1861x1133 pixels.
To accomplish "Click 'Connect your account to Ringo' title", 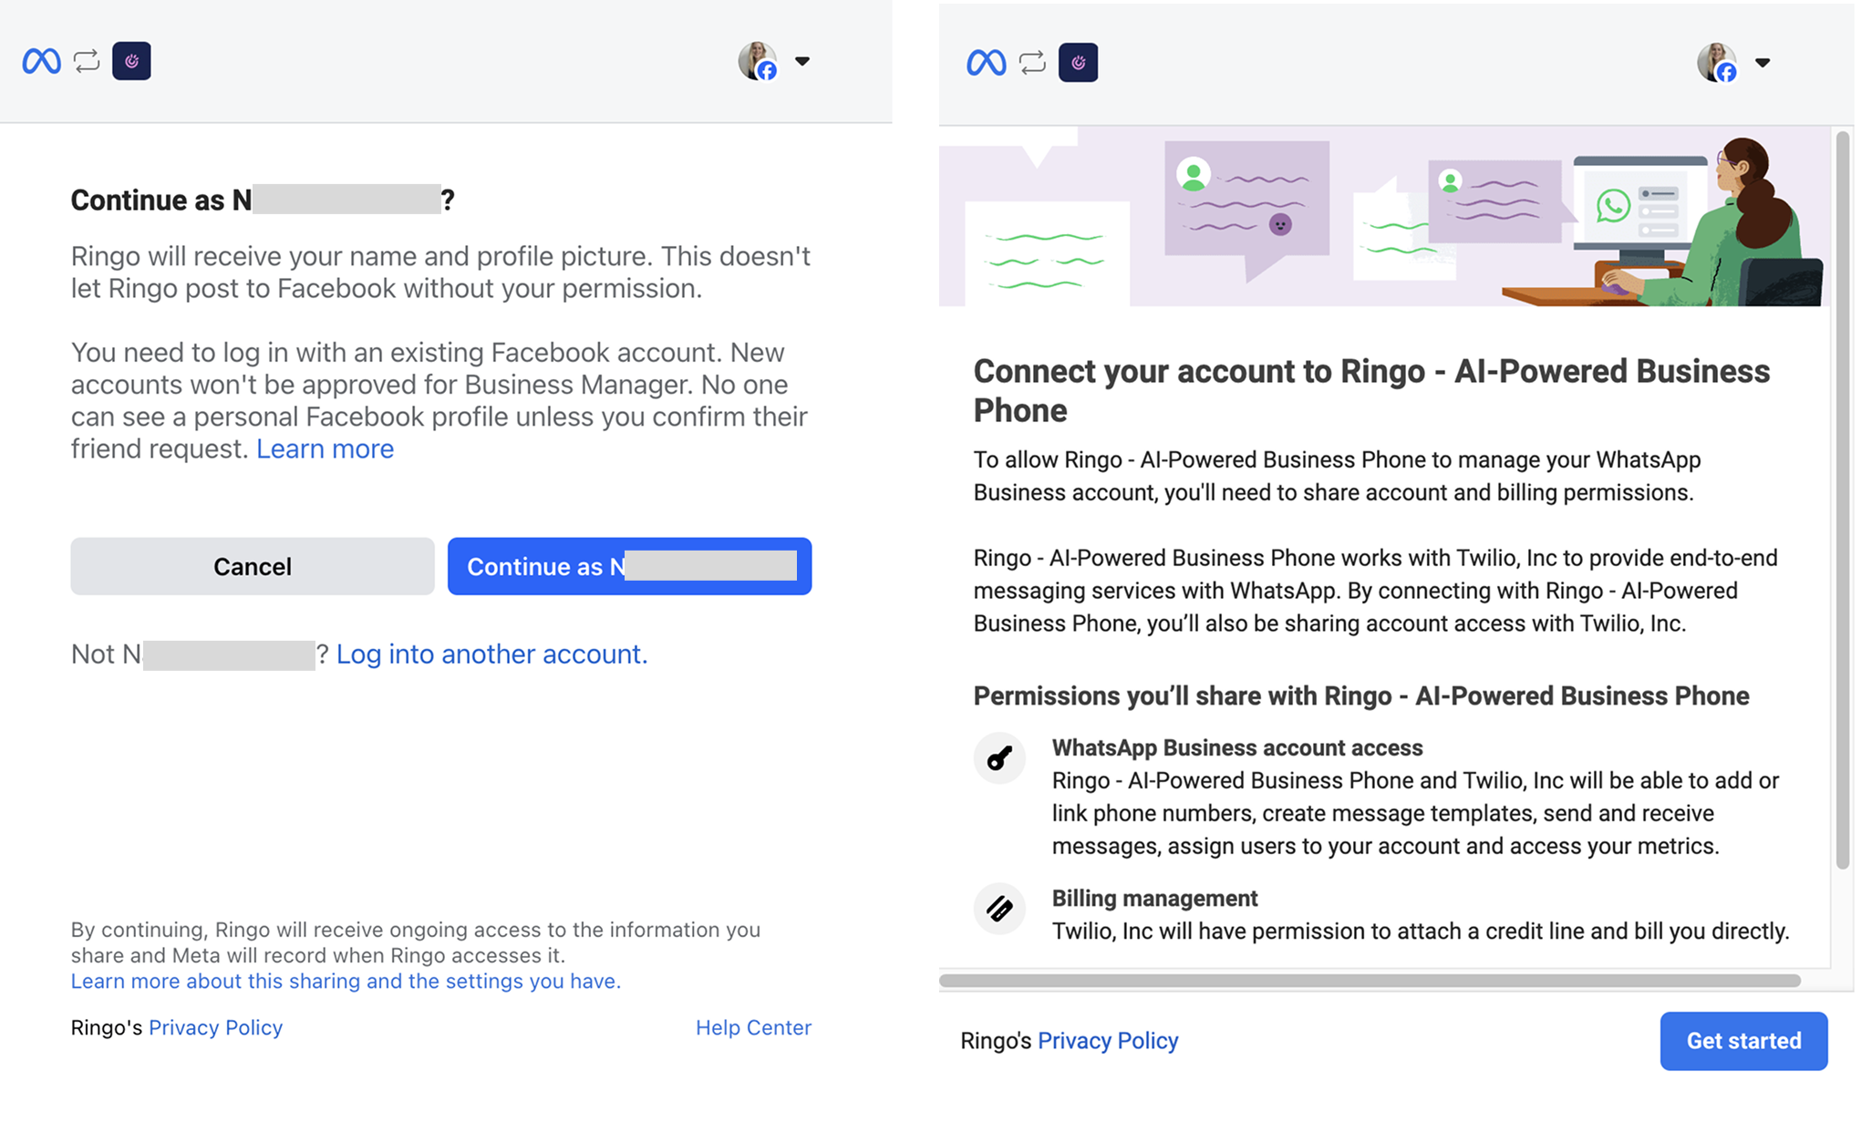I will coord(1371,390).
